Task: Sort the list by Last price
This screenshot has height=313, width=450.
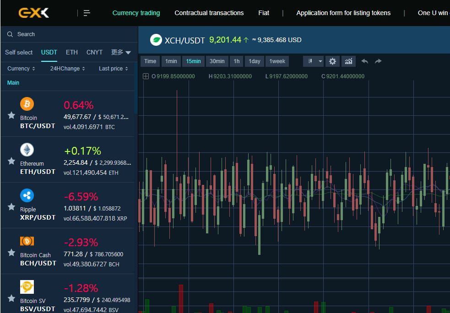Action: point(114,69)
